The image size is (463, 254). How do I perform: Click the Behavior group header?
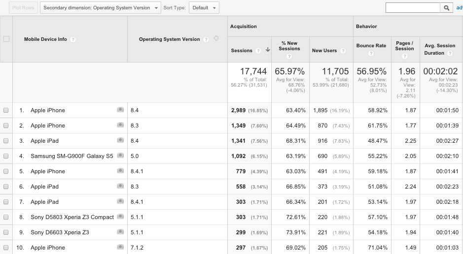point(366,27)
